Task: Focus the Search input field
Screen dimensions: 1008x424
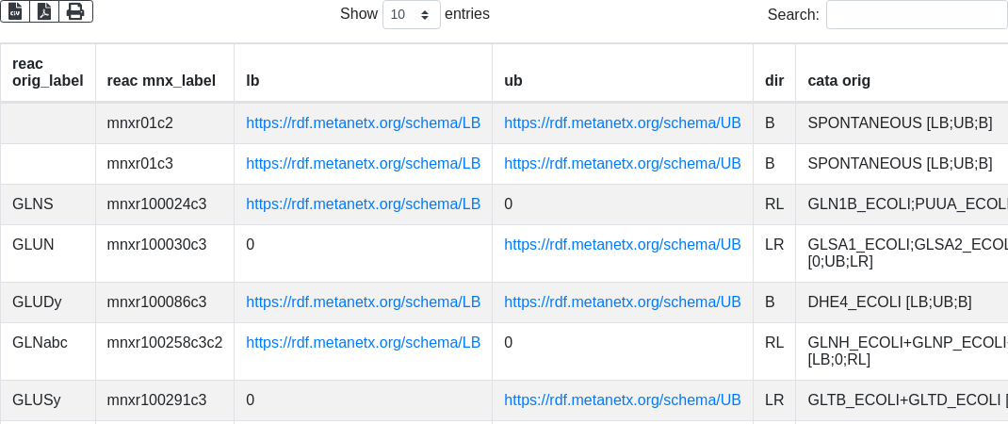Action: (x=917, y=14)
